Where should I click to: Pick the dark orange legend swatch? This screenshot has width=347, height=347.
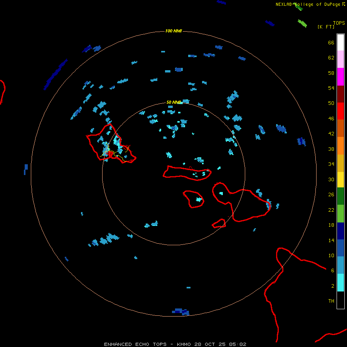pyautogui.click(x=340, y=128)
